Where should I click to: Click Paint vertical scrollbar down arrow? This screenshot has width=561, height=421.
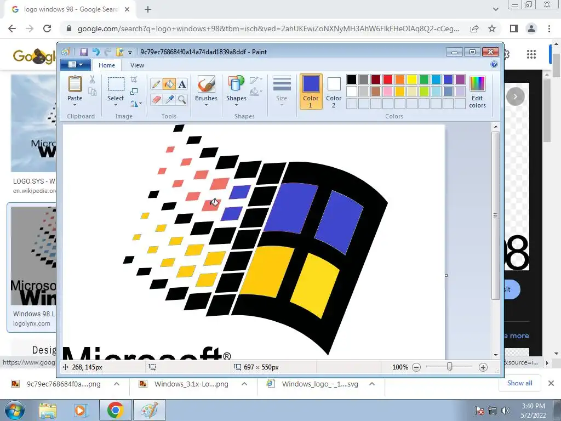click(x=495, y=355)
